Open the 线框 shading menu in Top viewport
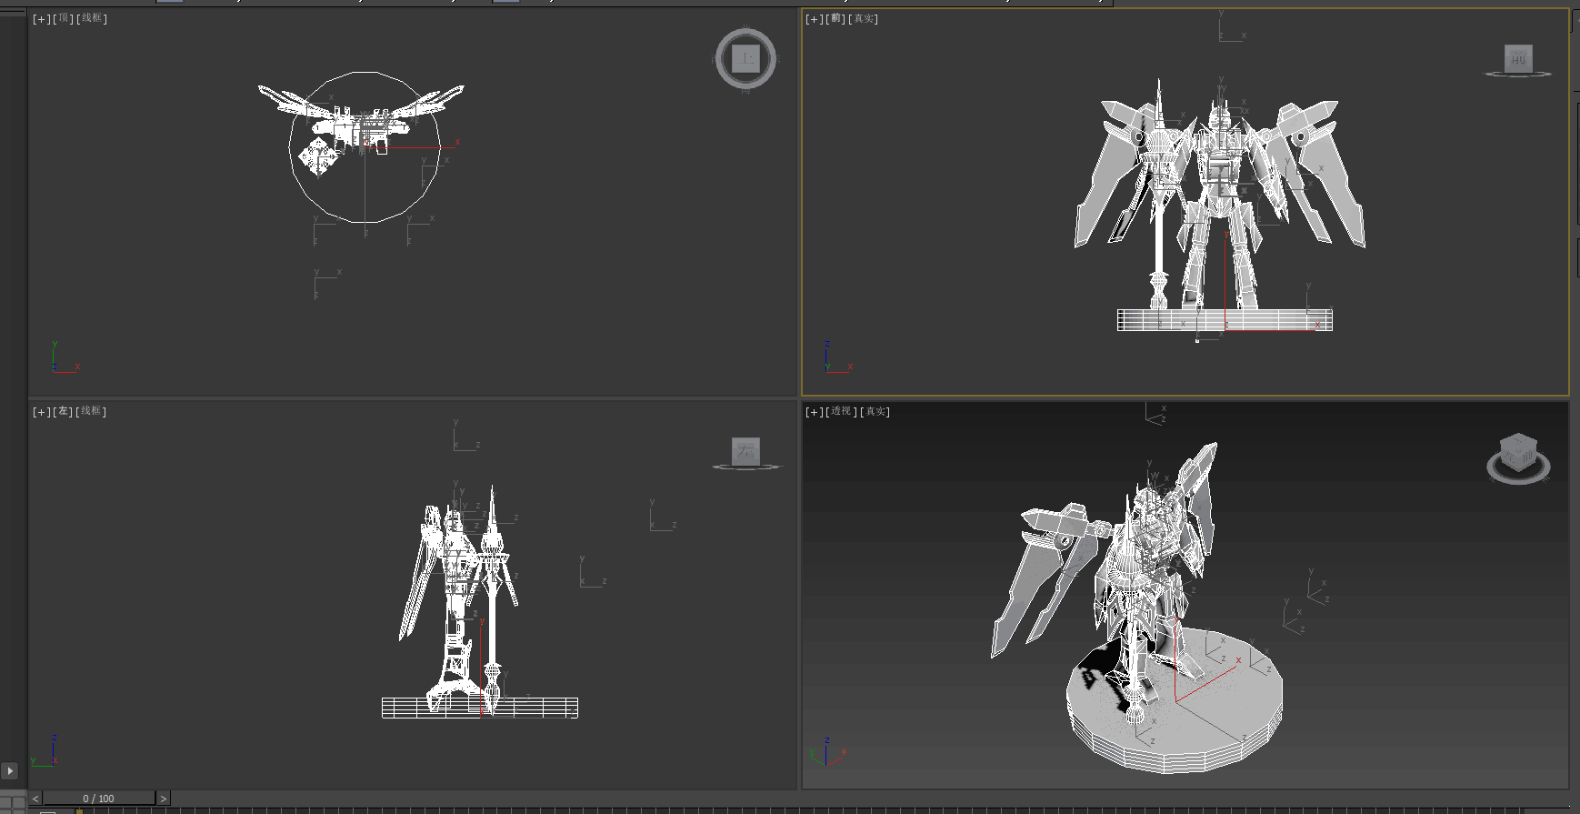Viewport: 1580px width, 814px height. 92,19
